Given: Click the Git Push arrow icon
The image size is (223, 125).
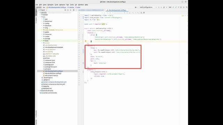Looking at the screenshot, I should (x=178, y=7).
